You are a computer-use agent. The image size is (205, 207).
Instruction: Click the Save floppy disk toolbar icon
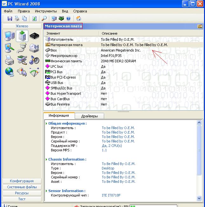tap(10, 18)
